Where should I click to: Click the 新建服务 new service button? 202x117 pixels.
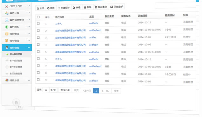pyautogui.click(x=64, y=8)
